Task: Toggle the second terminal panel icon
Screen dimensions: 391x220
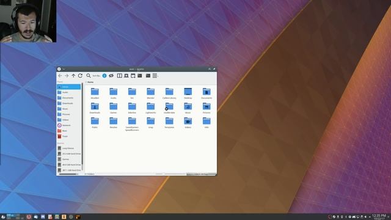Action: tap(148, 76)
